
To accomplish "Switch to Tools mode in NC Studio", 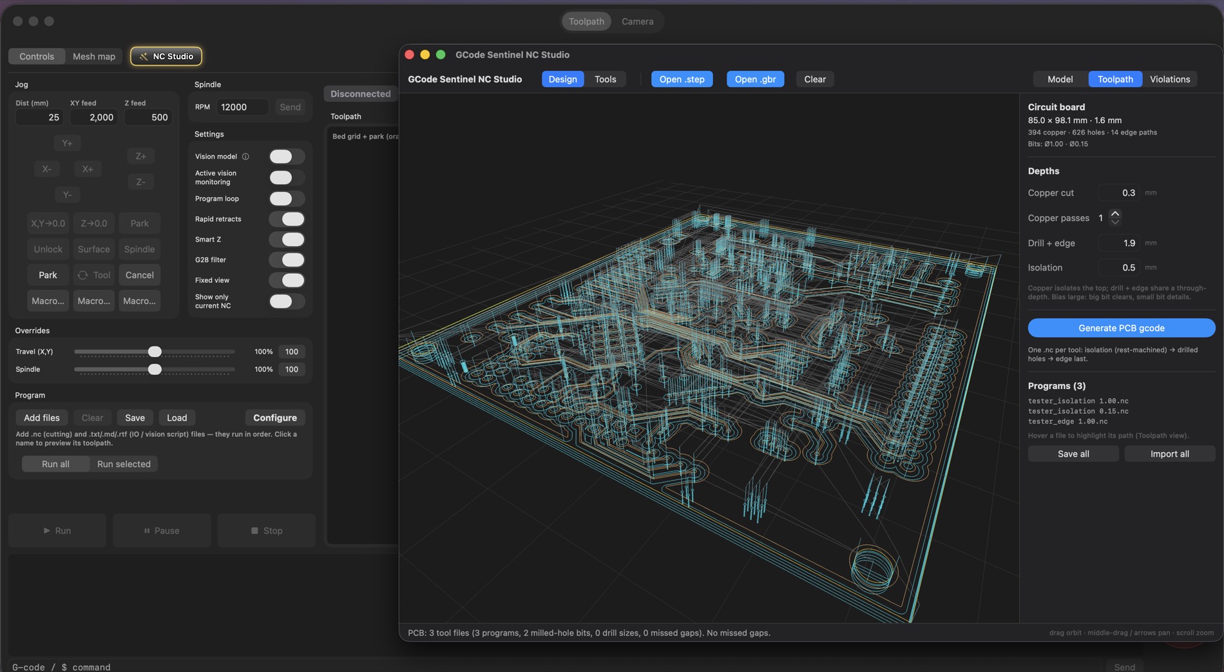I will (x=605, y=79).
